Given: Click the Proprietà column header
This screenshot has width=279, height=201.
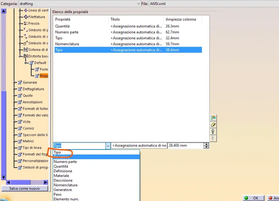Looking at the screenshot, I should pos(81,19).
